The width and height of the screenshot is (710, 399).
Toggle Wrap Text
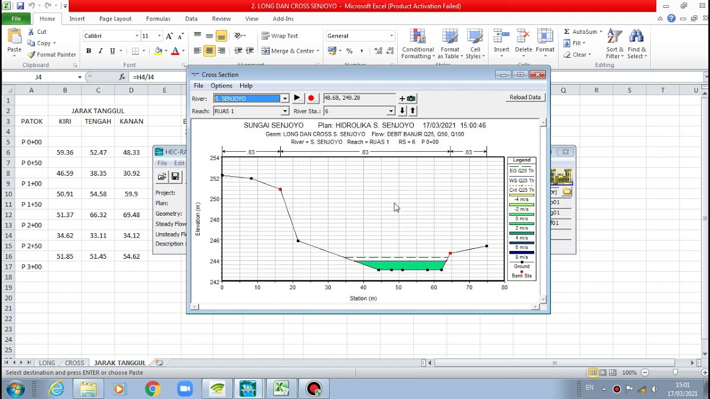click(280, 36)
